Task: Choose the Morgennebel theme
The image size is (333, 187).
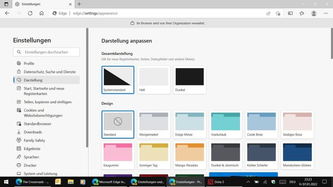Action: point(154,124)
